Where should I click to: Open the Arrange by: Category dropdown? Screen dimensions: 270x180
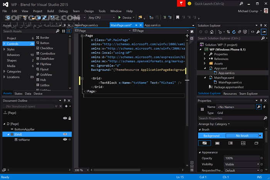pos(214,124)
